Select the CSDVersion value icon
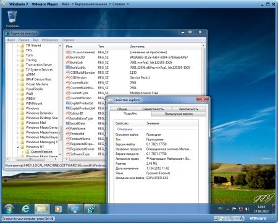The image size is (278, 223). (x=67, y=77)
